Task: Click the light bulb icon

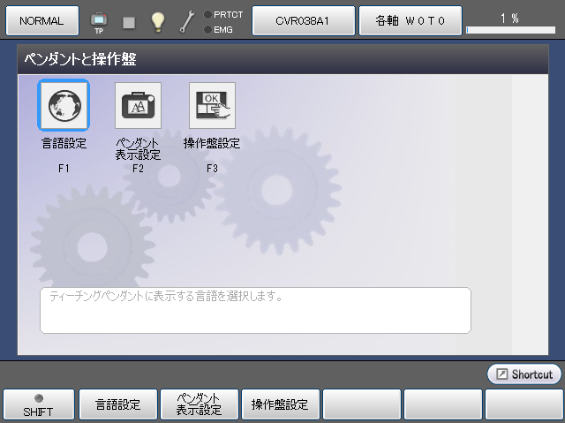Action: (158, 22)
